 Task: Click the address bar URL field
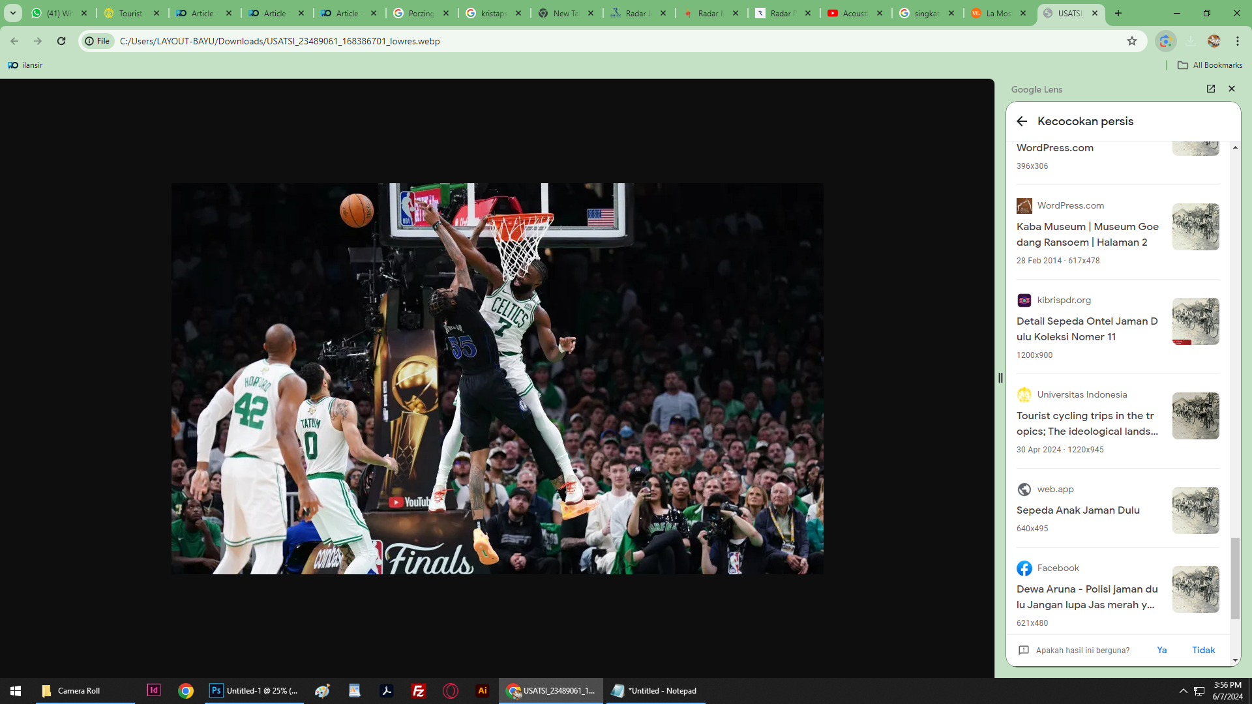click(x=613, y=41)
